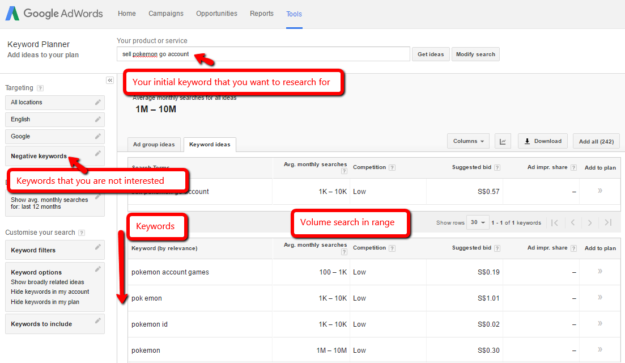Screen dimensions: 625x363
Task: Add pokemon id keyword to plan
Action: coord(600,323)
